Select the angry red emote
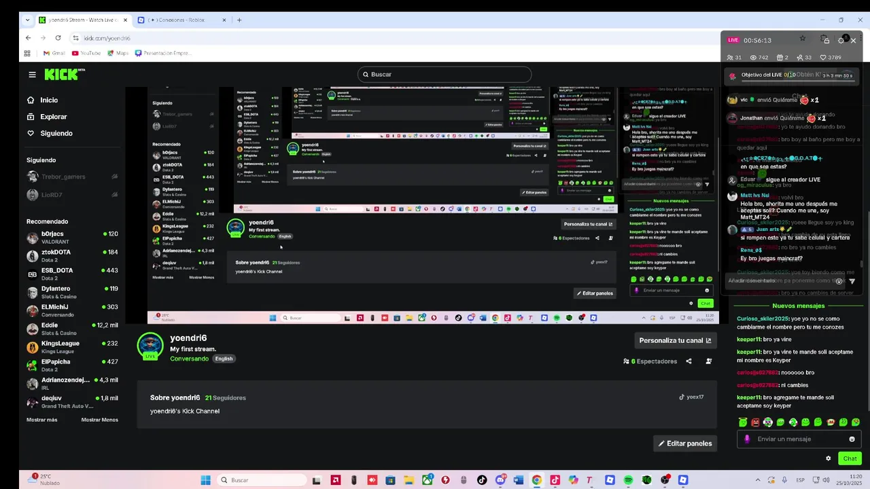Image resolution: width=870 pixels, height=489 pixels. coord(755,422)
